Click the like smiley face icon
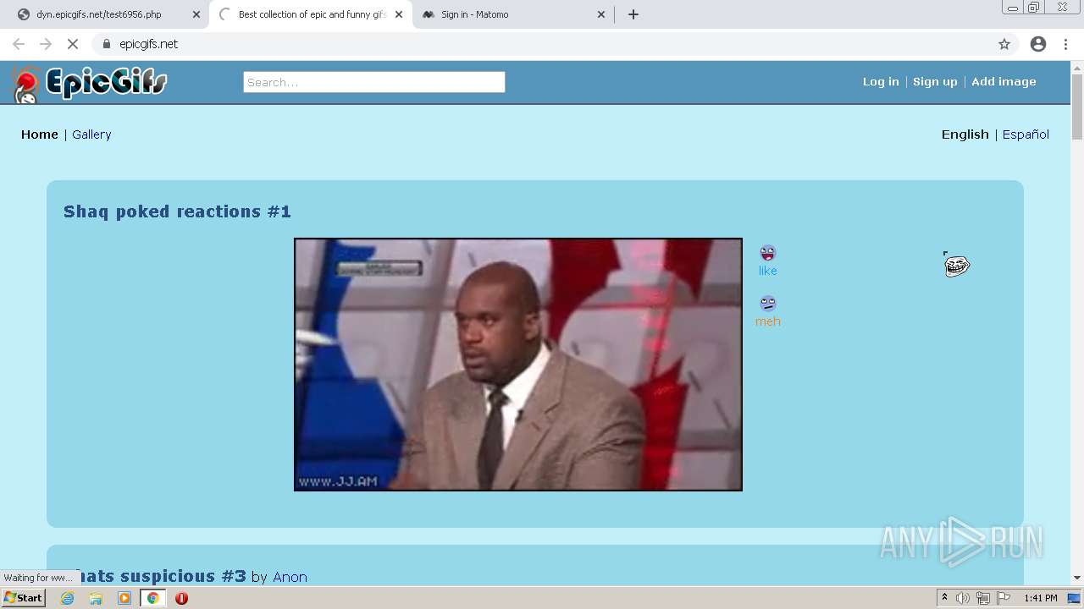This screenshot has height=609, width=1084. [767, 253]
